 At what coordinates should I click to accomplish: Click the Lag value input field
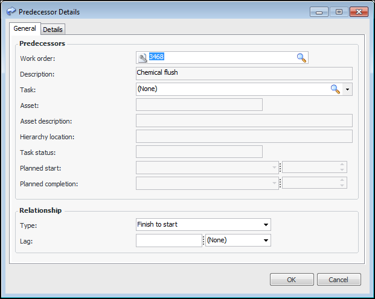(169, 241)
